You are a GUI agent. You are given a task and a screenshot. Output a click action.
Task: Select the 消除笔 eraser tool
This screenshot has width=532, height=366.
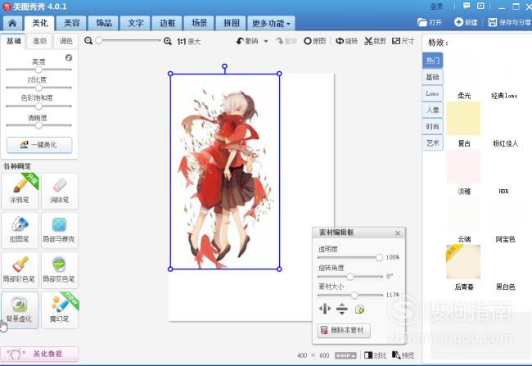coord(60,191)
